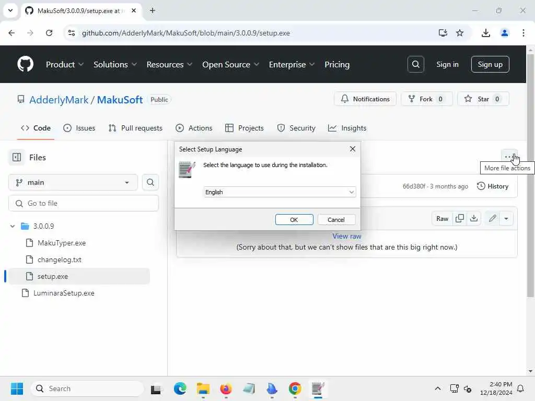The height and width of the screenshot is (401, 535).
Task: Confirm language with the OK button
Action: pyautogui.click(x=294, y=220)
